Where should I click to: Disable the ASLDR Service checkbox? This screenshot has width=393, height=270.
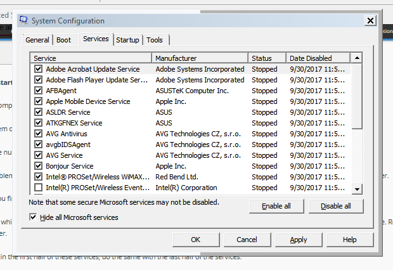(x=38, y=112)
